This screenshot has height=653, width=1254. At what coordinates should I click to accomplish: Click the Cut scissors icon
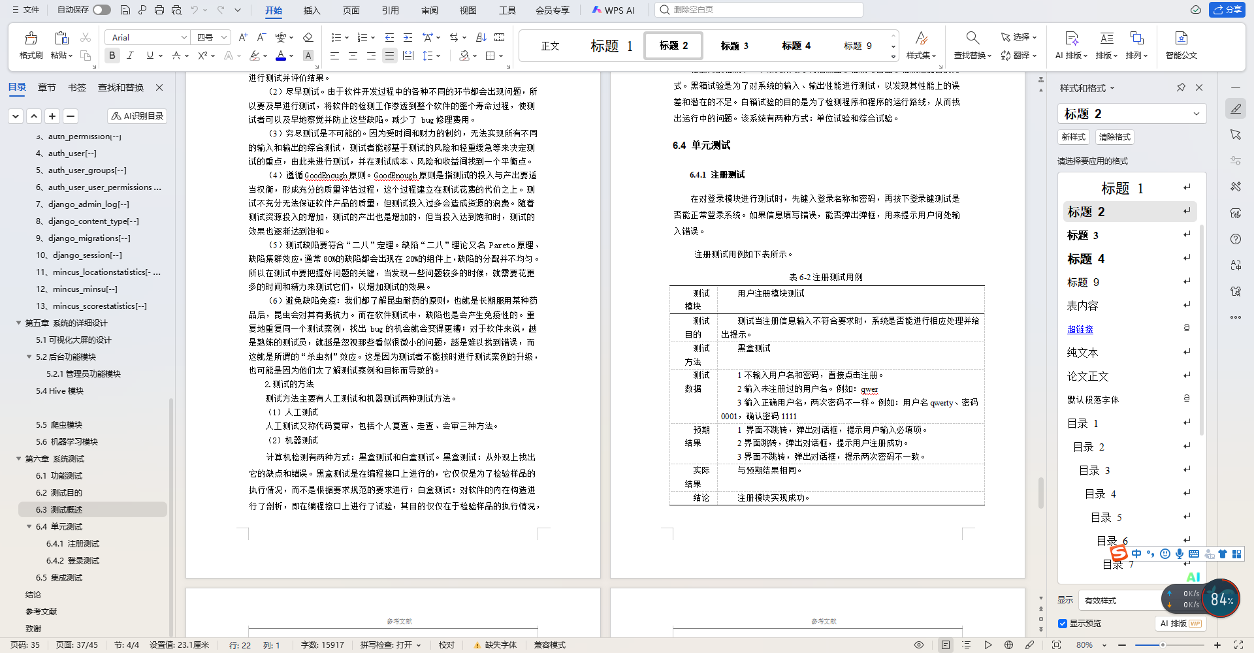tap(86, 38)
